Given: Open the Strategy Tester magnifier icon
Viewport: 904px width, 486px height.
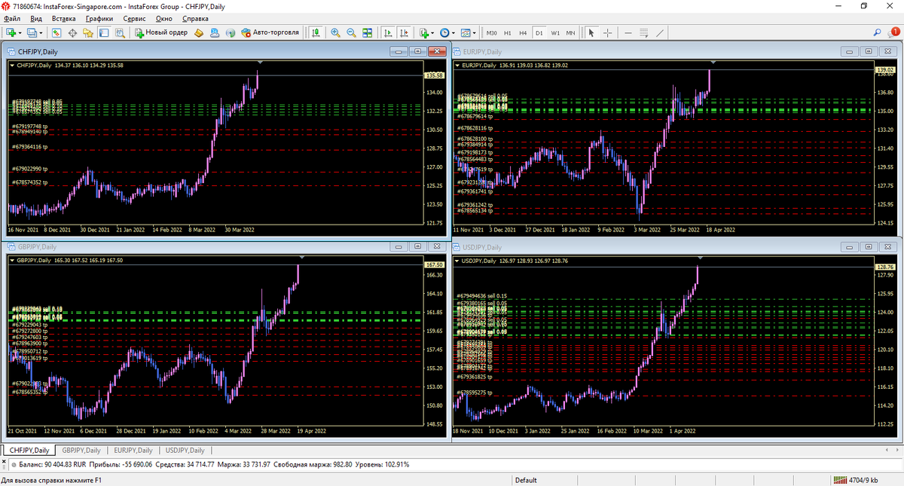Looking at the screenshot, I should [120, 32].
